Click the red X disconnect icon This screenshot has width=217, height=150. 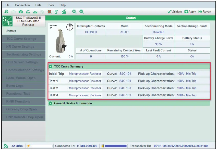pos(50,12)
